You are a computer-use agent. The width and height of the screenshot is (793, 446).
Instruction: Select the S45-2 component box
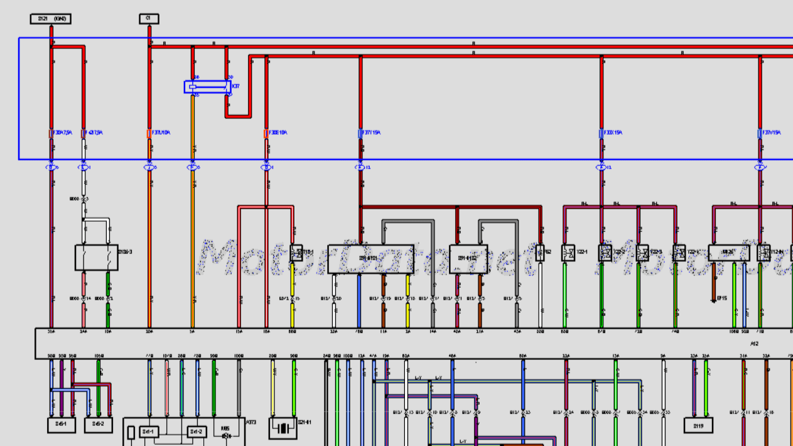[x=98, y=425]
